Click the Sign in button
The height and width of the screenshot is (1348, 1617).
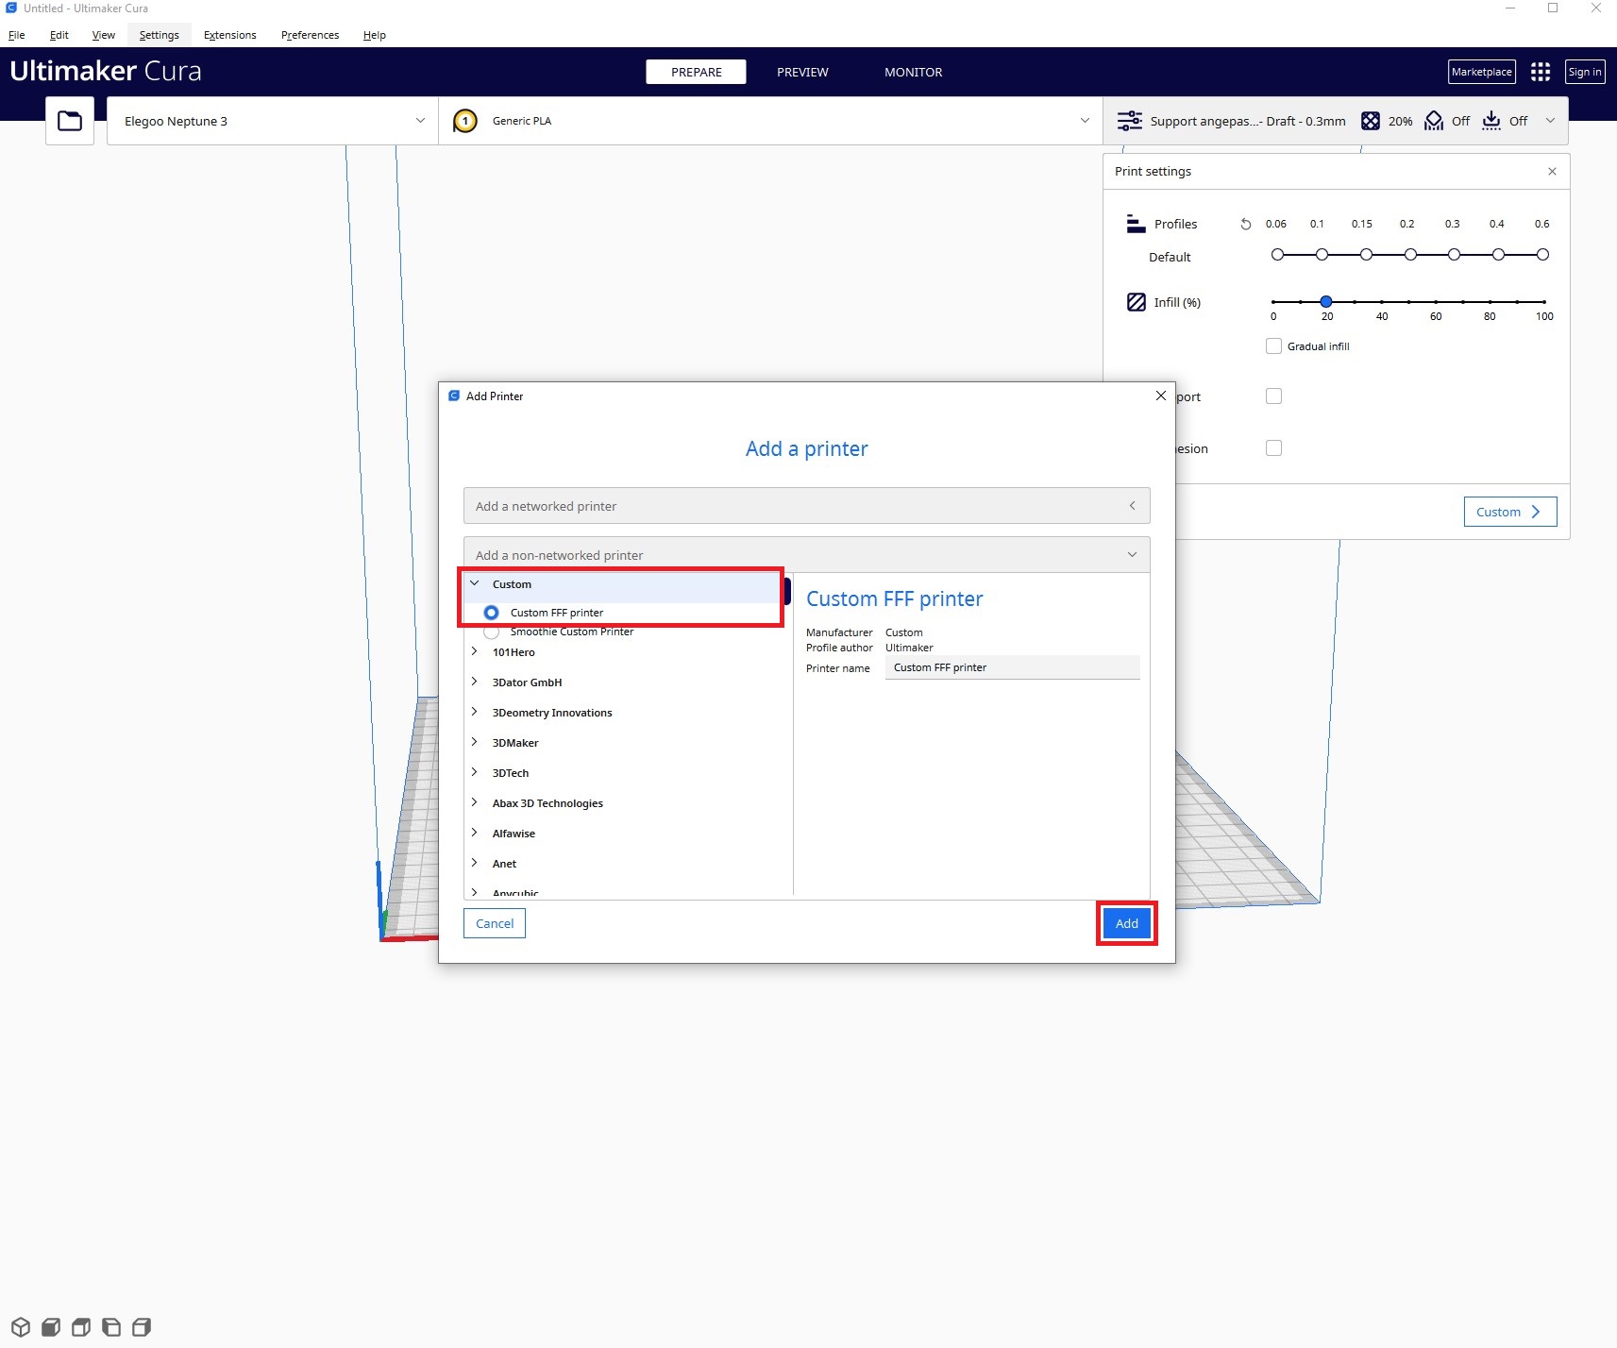coord(1585,72)
